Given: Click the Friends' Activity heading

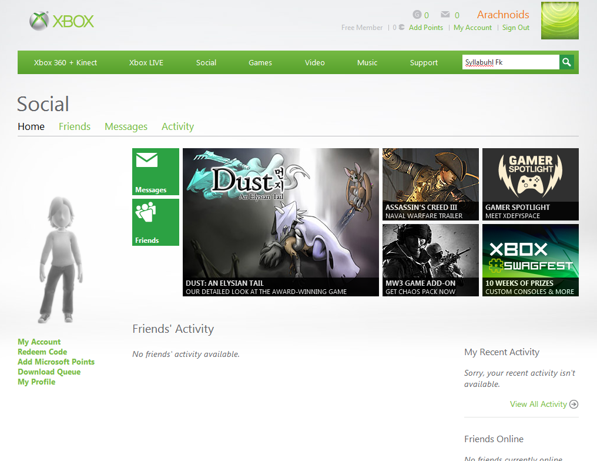Looking at the screenshot, I should [x=173, y=329].
